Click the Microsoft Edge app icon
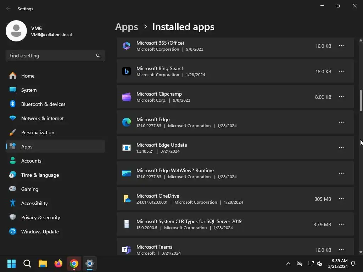Image resolution: width=363 pixels, height=272 pixels. tap(127, 122)
